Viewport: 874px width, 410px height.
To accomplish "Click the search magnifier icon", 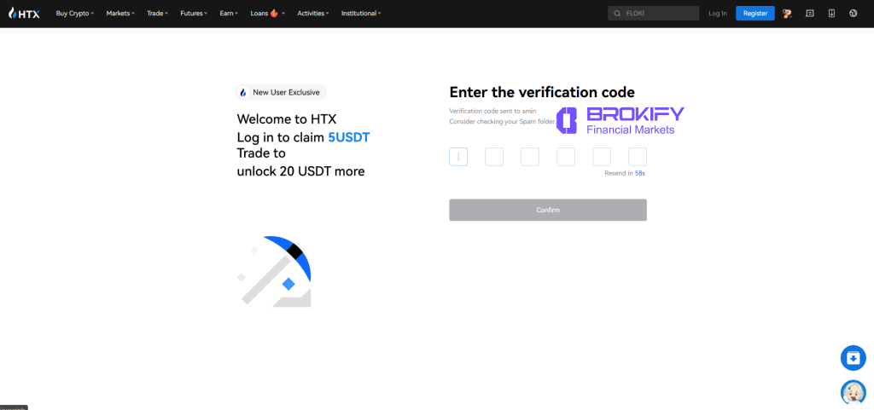I will pos(617,14).
